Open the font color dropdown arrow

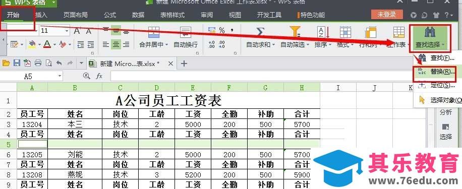click(x=54, y=45)
